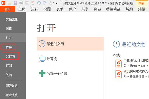Click the new blank document icon
The image size is (149, 99).
pyautogui.click(x=33, y=3)
